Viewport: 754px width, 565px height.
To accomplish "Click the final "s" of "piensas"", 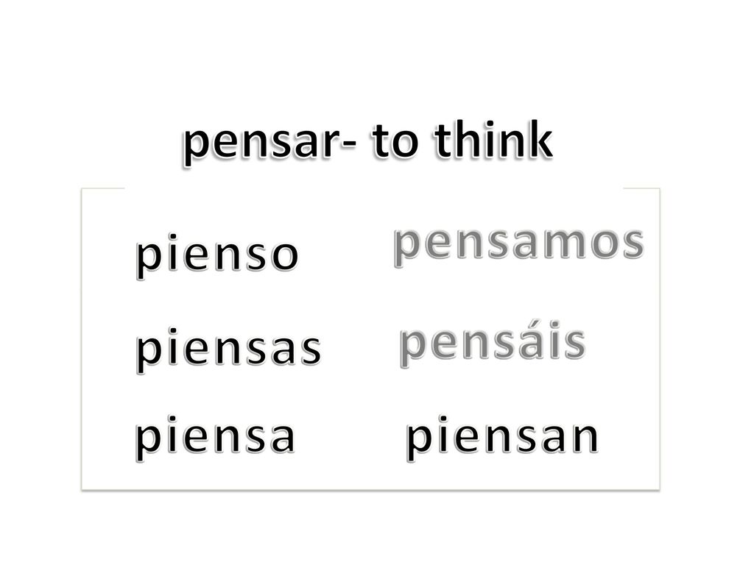I will [x=311, y=349].
